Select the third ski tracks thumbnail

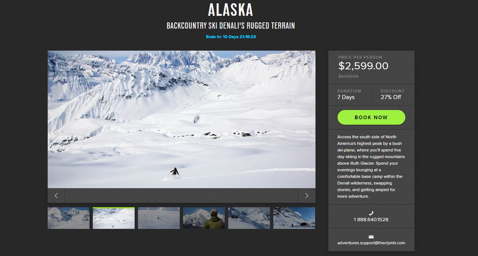(x=159, y=218)
